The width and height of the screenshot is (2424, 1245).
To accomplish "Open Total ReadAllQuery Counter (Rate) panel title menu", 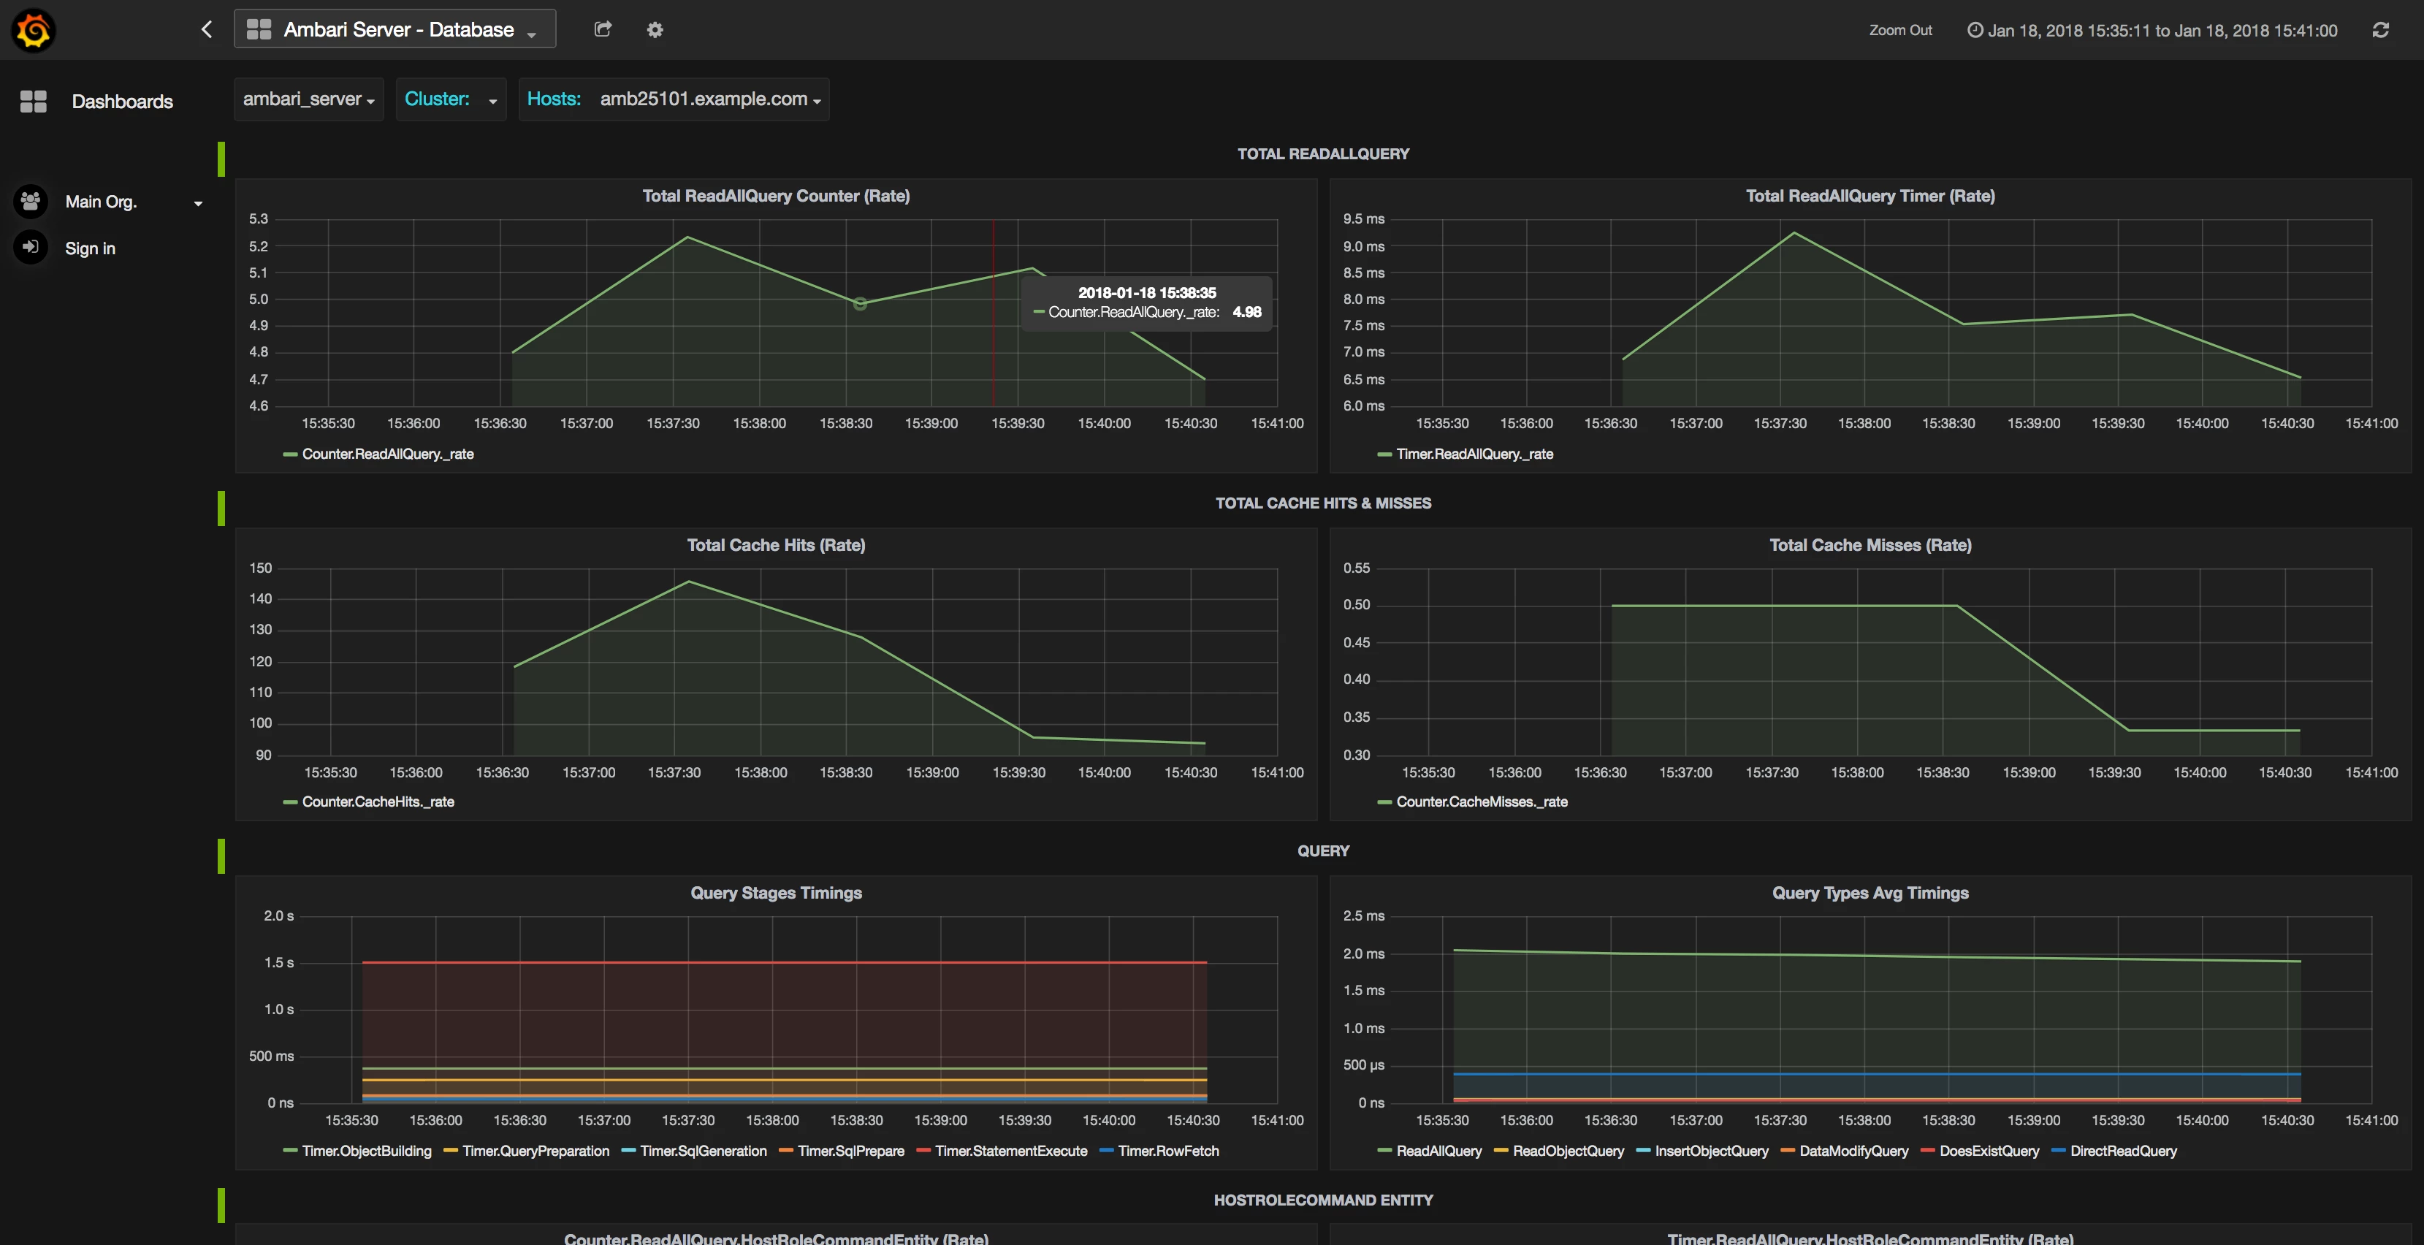I will click(775, 196).
